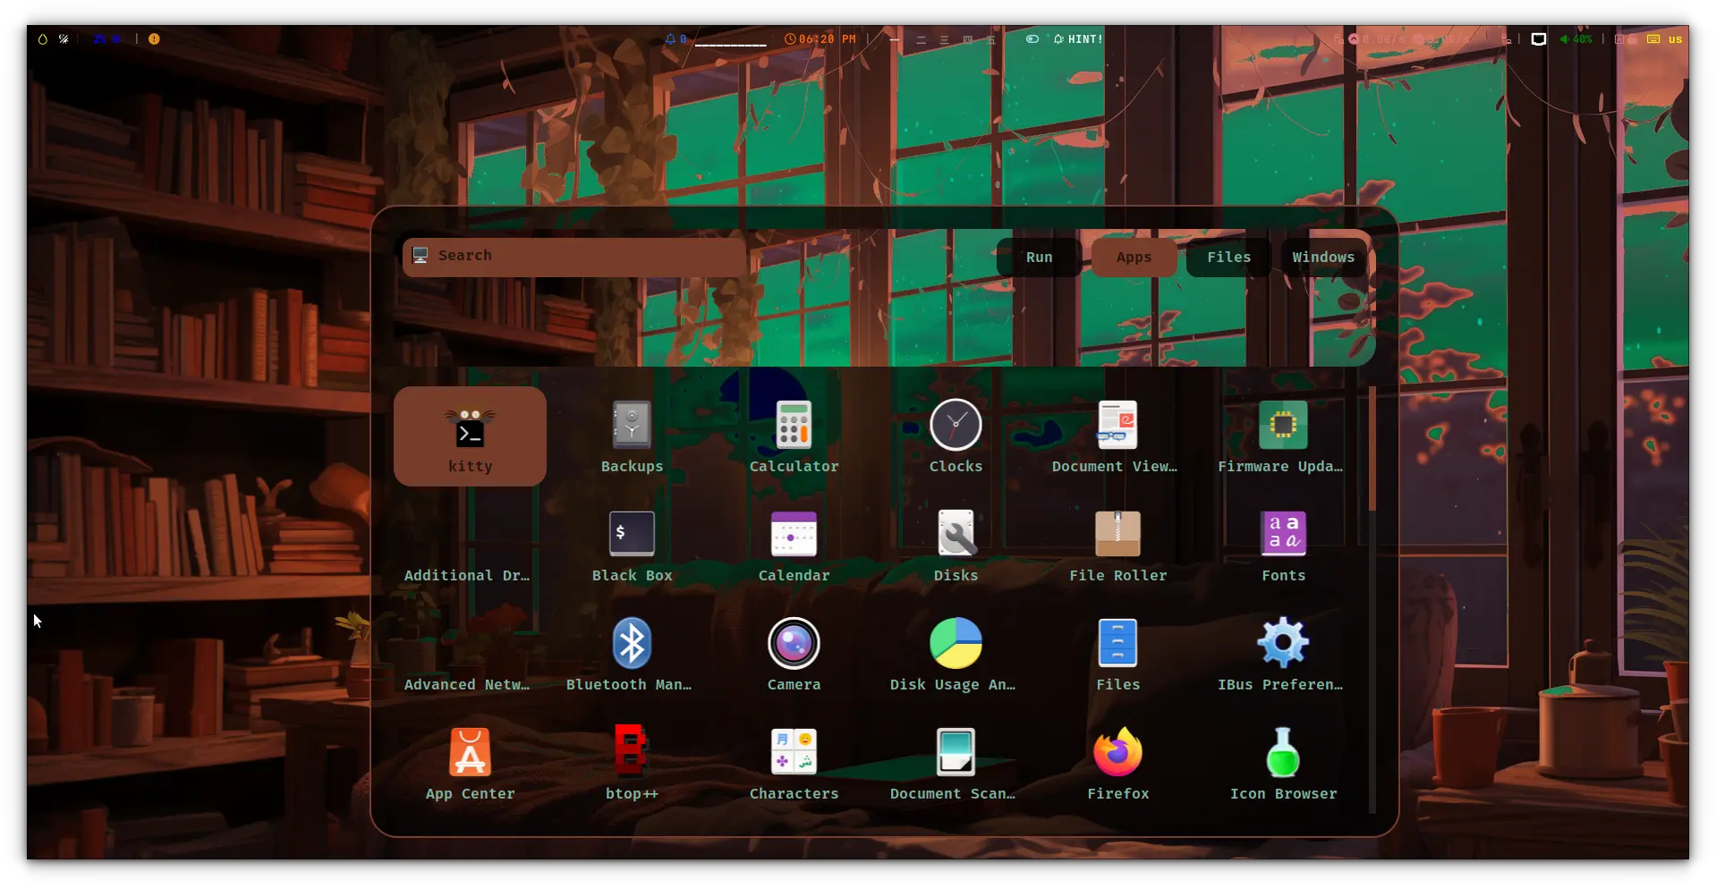
Task: Click the HINT! button in top bar
Action: point(1079,39)
